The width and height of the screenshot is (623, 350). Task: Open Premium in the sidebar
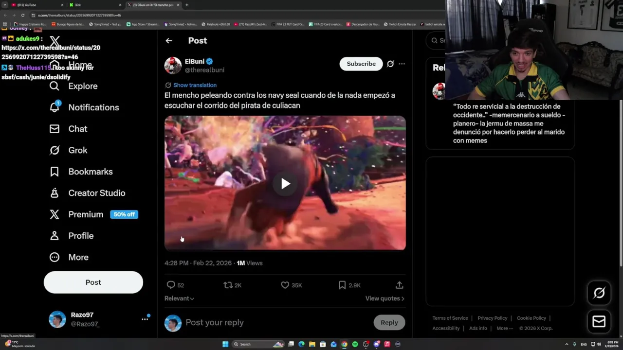tap(76, 214)
